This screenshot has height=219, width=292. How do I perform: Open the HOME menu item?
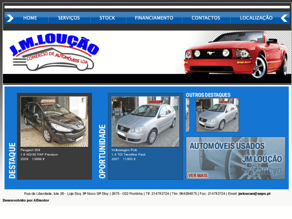pyautogui.click(x=30, y=18)
